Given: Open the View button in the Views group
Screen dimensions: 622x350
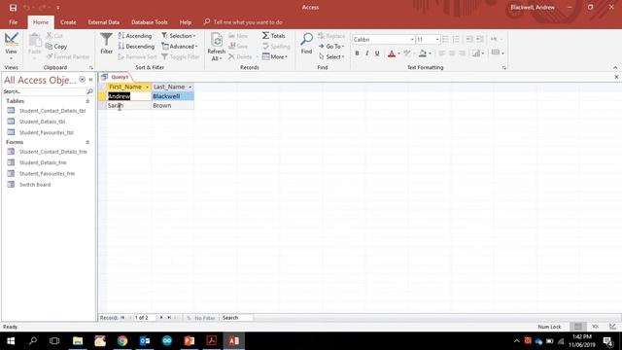Looking at the screenshot, I should [11, 46].
